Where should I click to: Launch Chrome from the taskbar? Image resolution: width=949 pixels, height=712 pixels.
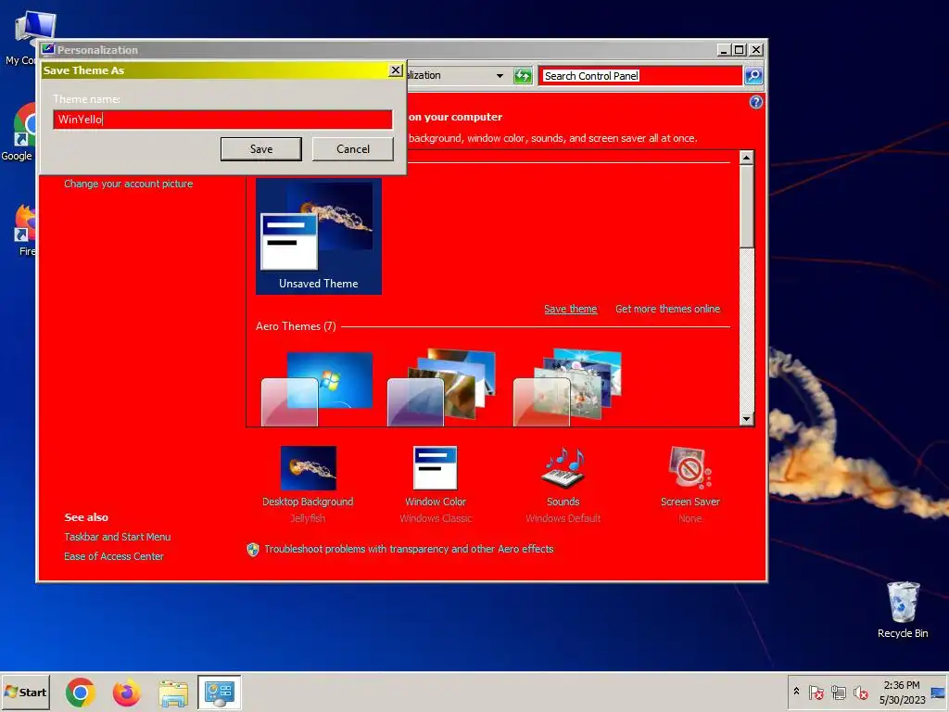(81, 692)
